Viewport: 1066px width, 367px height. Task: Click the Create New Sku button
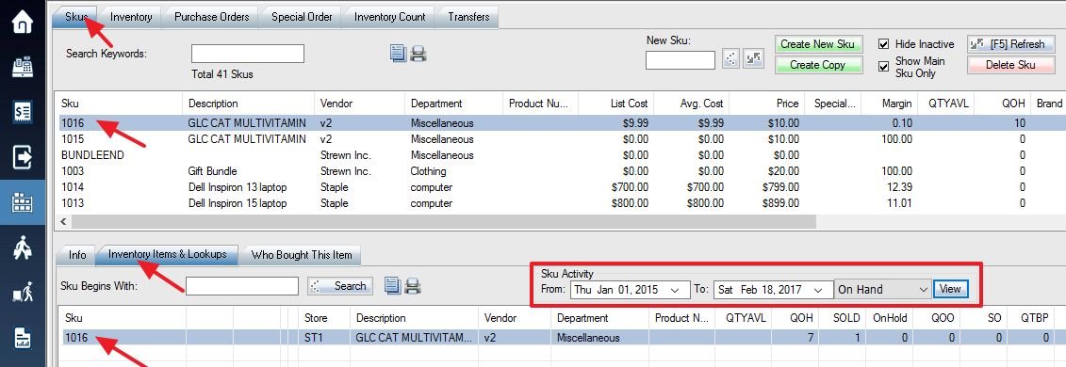[818, 44]
